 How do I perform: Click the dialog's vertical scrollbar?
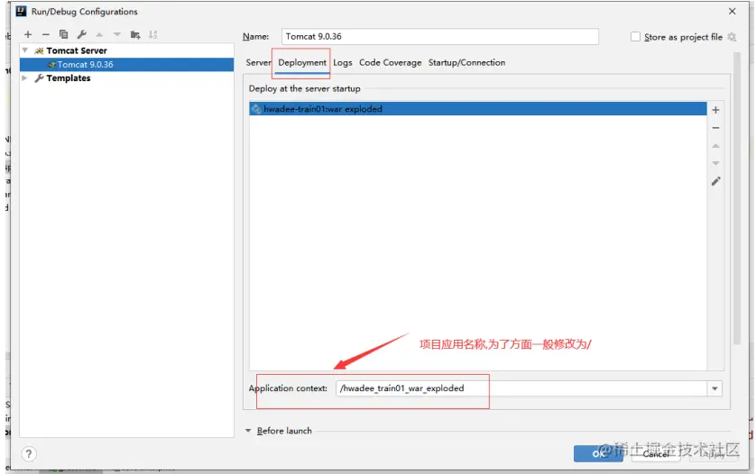pyautogui.click(x=737, y=197)
